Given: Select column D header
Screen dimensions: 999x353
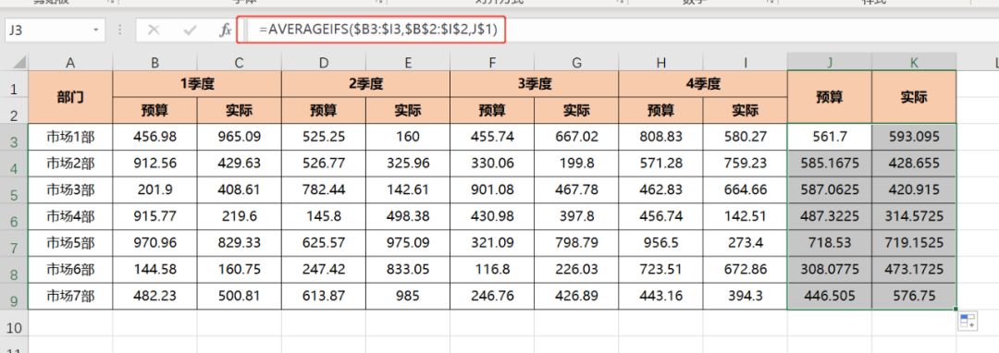Looking at the screenshot, I should (324, 62).
